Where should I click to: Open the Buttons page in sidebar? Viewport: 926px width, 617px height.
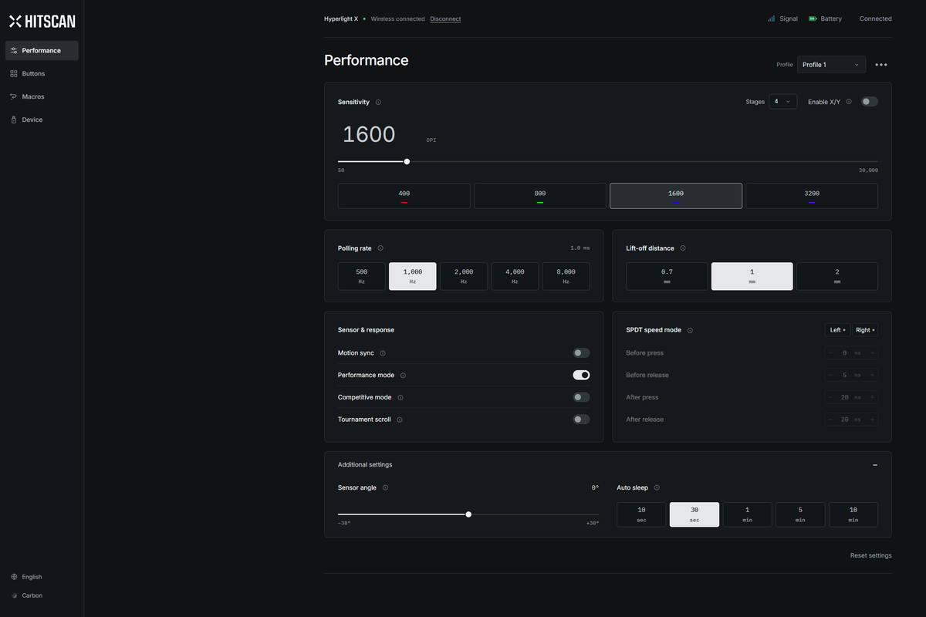[x=42, y=74]
